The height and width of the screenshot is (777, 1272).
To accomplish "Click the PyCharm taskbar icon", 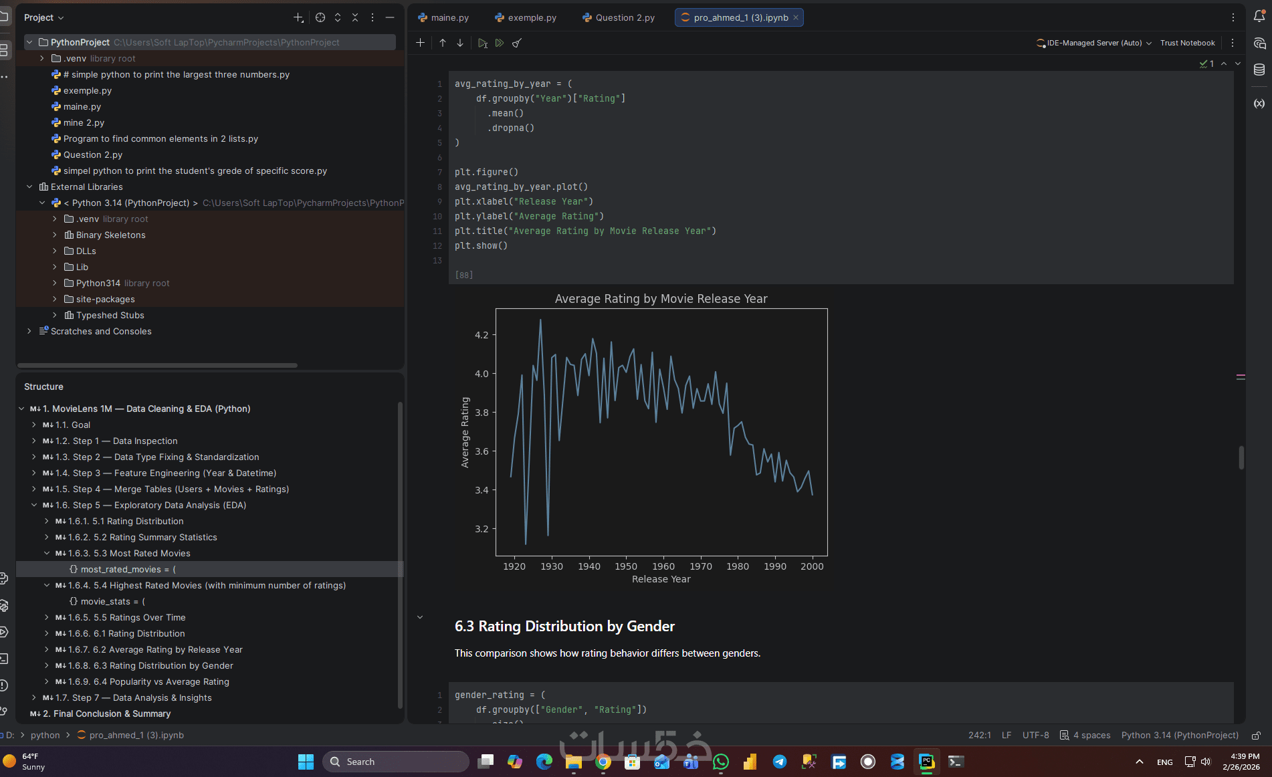I will point(926,762).
